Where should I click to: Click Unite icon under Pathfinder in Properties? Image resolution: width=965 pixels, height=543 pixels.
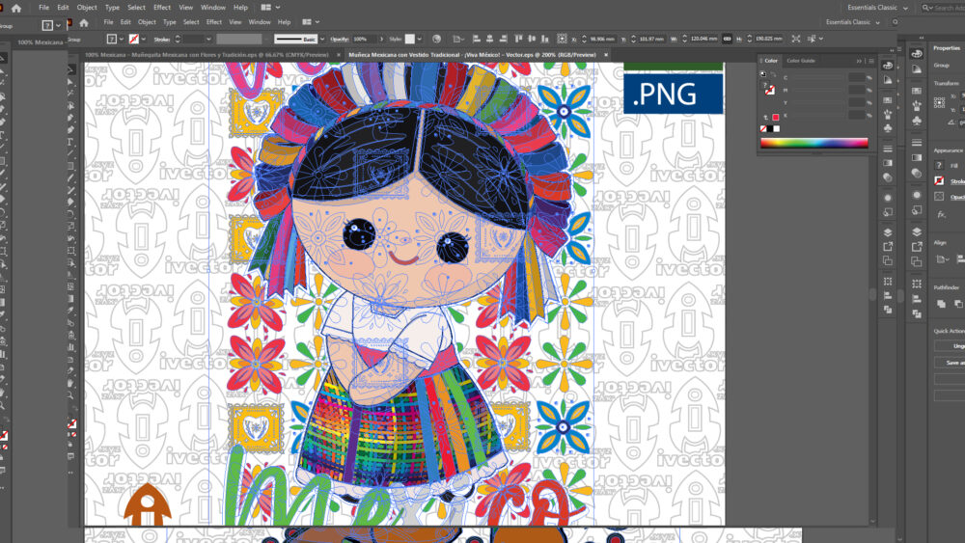(941, 304)
